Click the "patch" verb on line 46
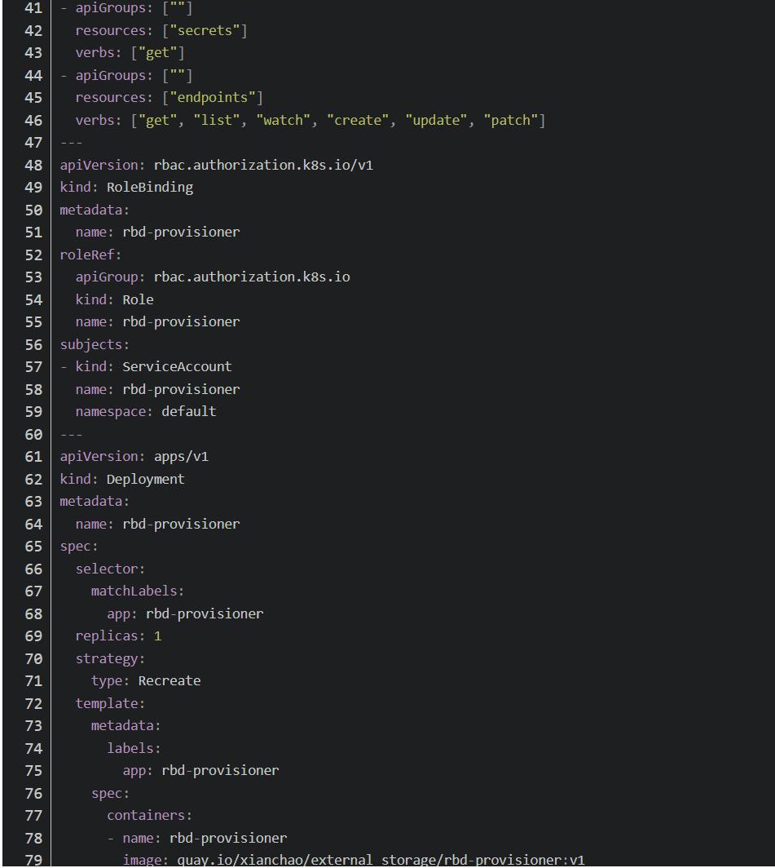This screenshot has width=775, height=868. tap(511, 120)
